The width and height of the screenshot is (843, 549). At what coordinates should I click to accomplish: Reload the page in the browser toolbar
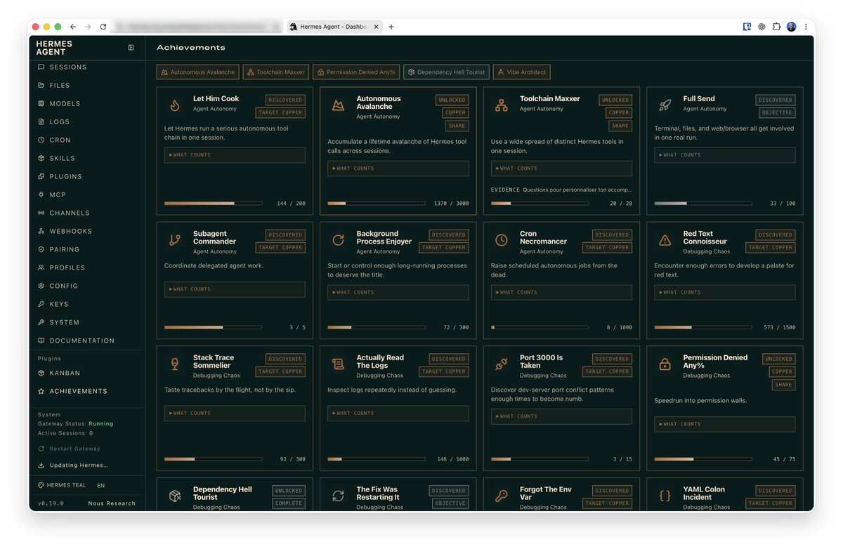tap(103, 27)
